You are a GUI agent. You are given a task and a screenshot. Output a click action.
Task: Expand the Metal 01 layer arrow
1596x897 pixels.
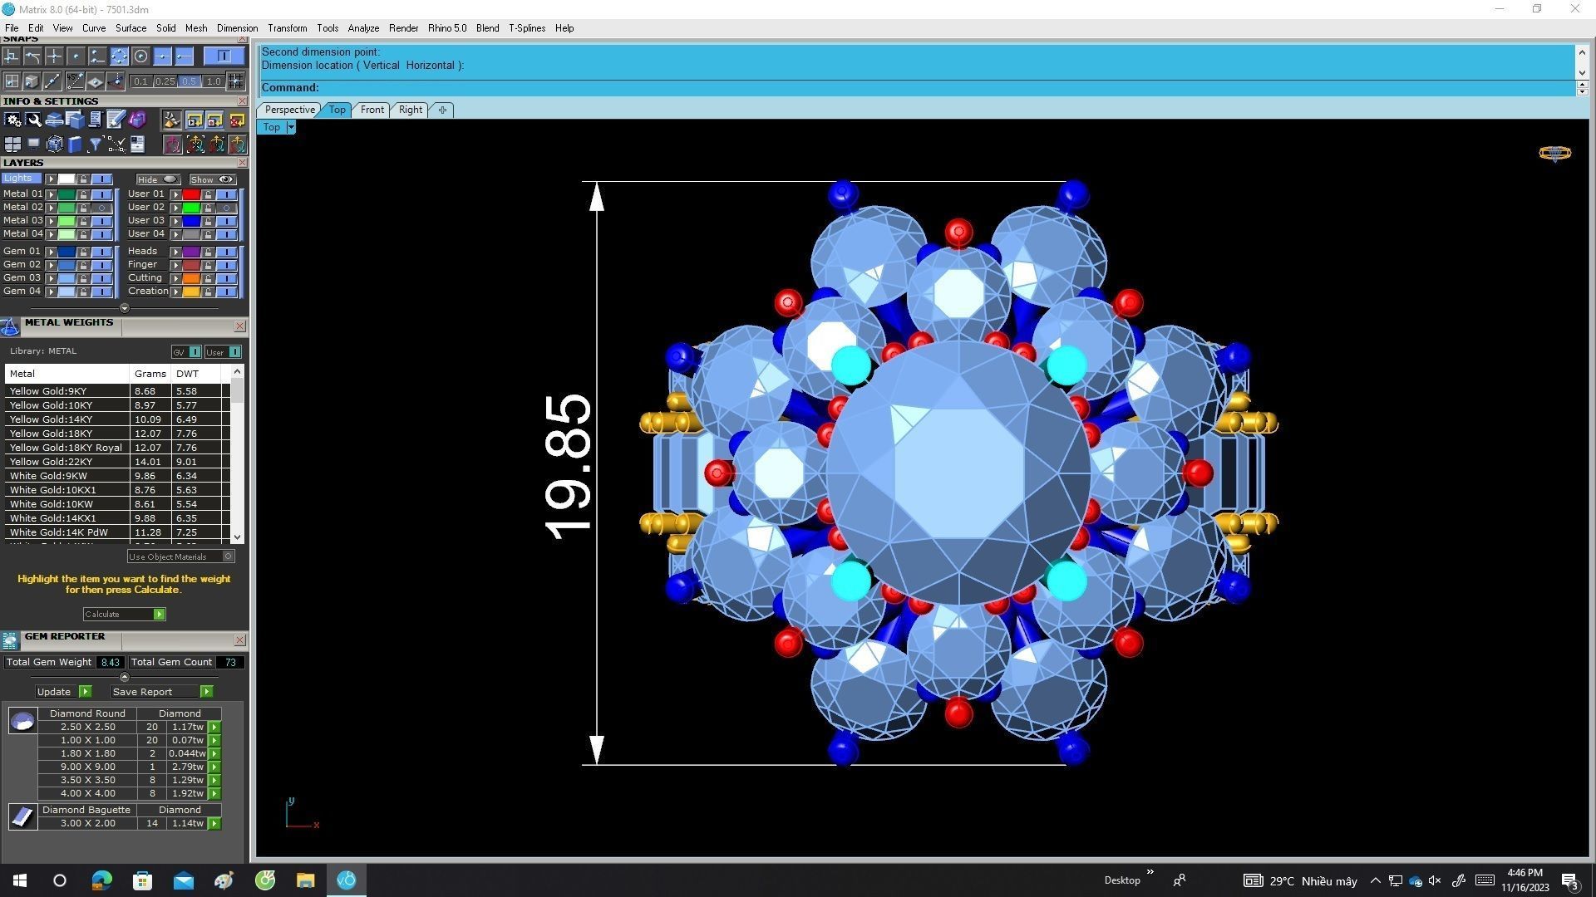coord(52,194)
